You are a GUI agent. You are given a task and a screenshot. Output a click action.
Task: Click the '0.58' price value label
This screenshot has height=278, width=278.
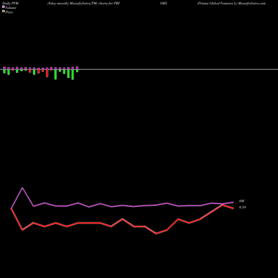(242, 207)
